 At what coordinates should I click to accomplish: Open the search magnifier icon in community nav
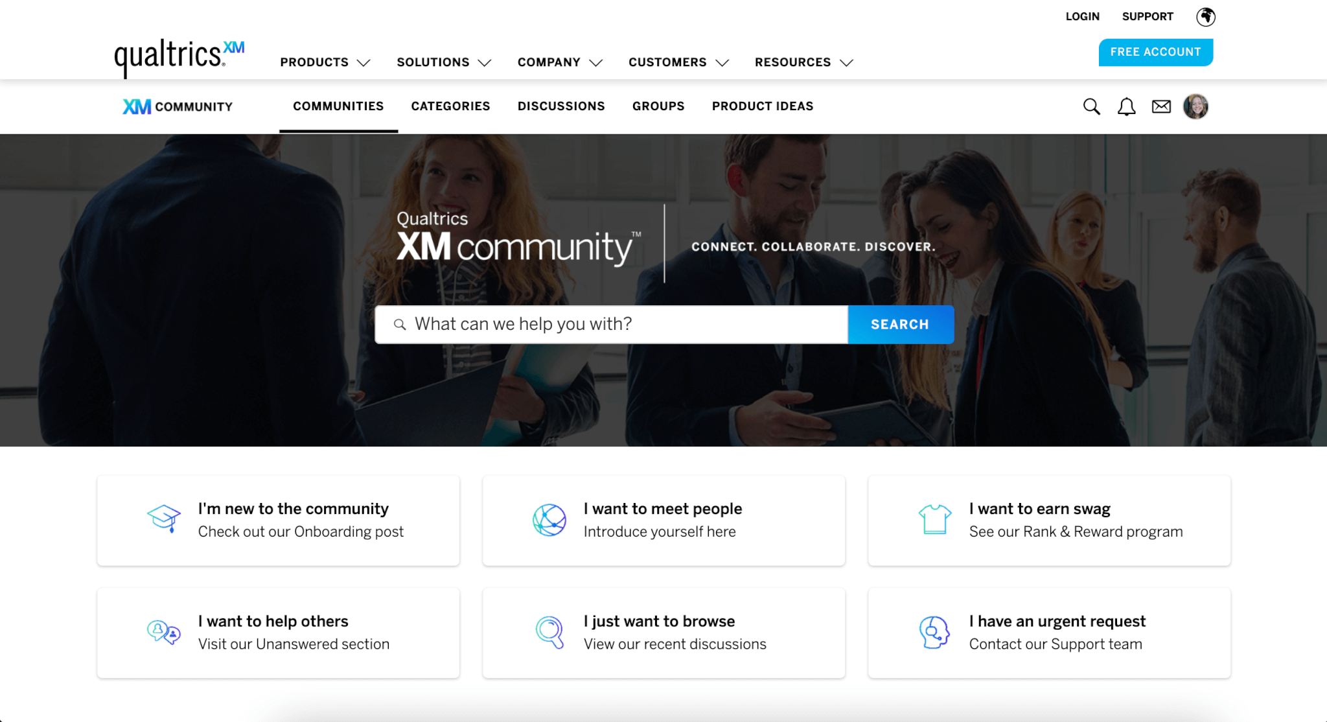pyautogui.click(x=1092, y=106)
